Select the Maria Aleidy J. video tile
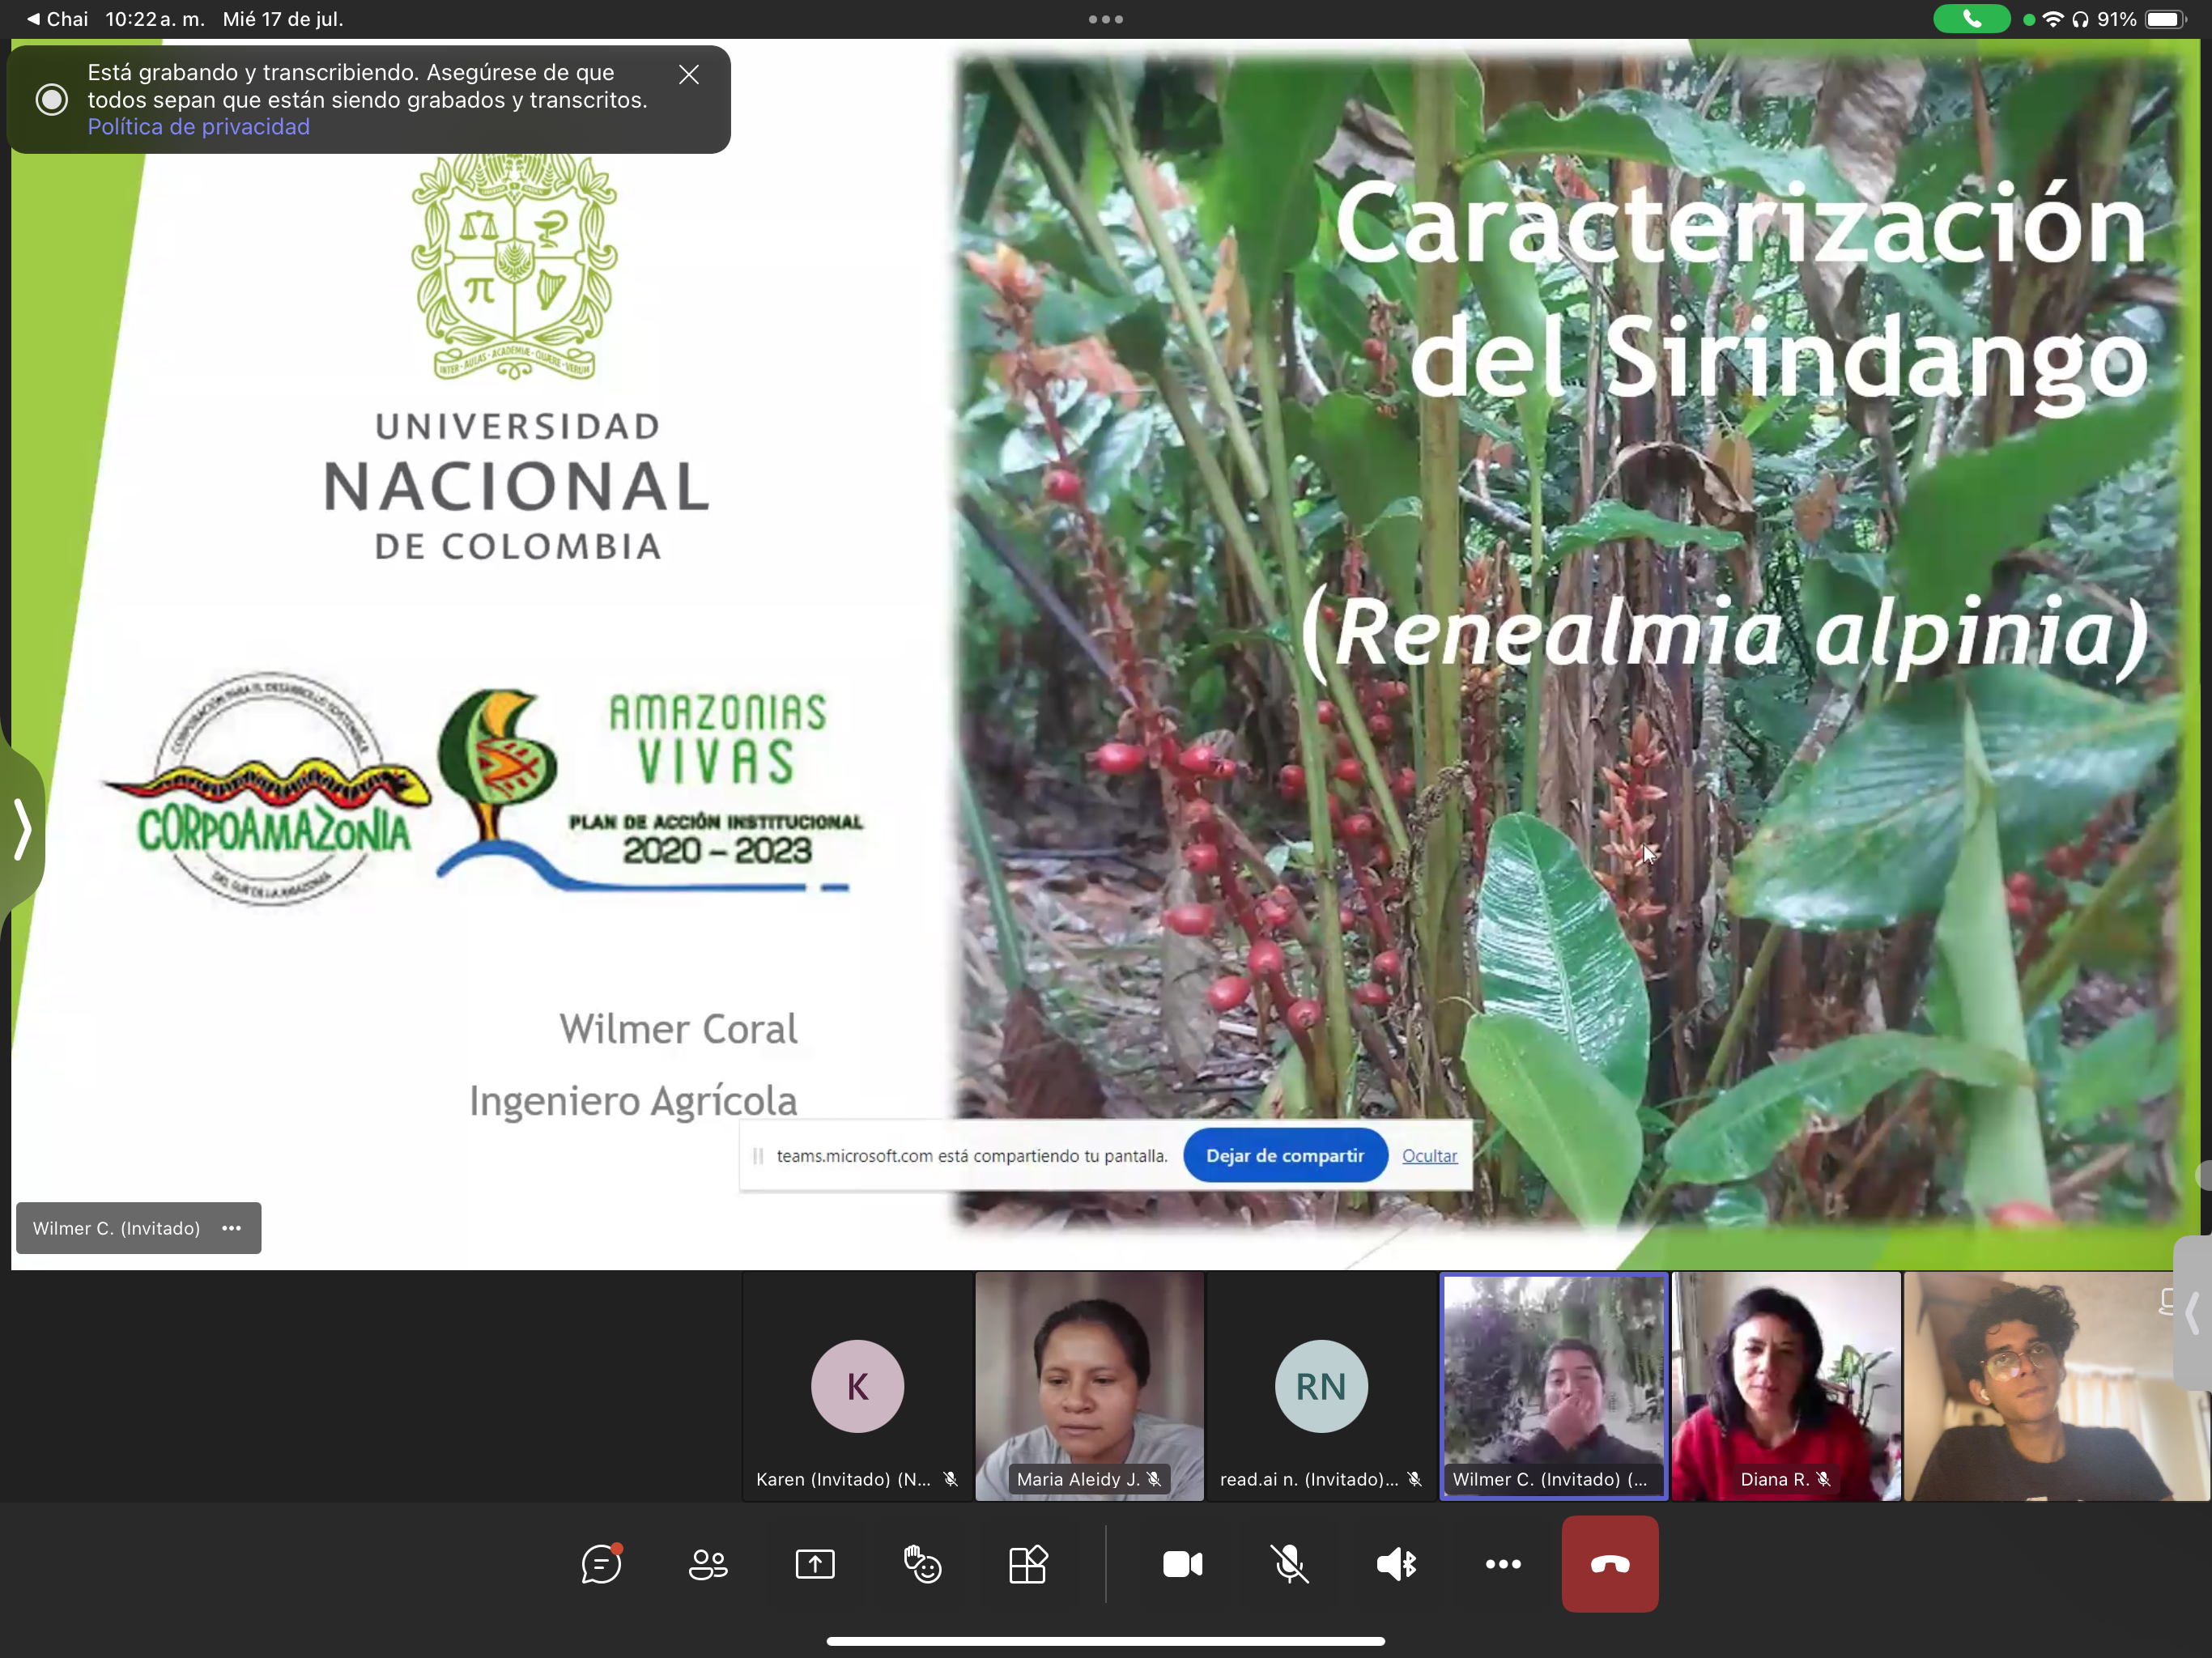Image resolution: width=2212 pixels, height=1658 pixels. (1089, 1385)
